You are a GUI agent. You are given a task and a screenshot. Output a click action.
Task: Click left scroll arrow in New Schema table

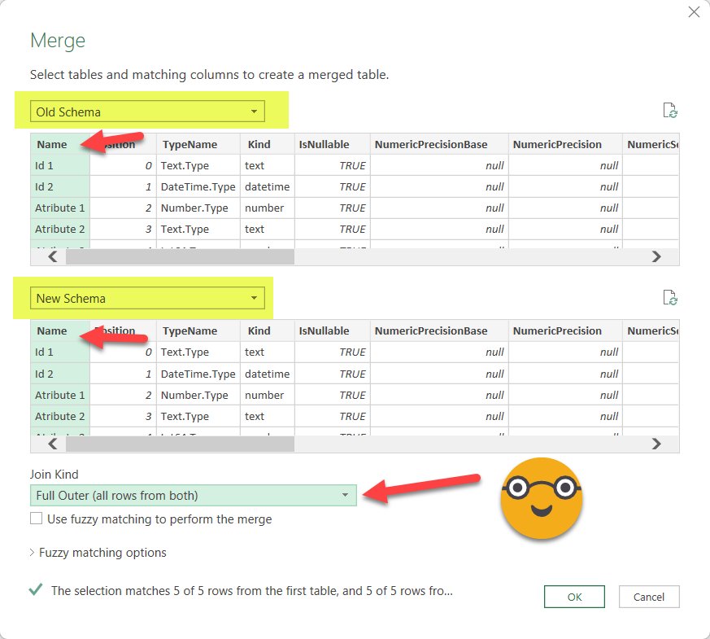pos(52,444)
